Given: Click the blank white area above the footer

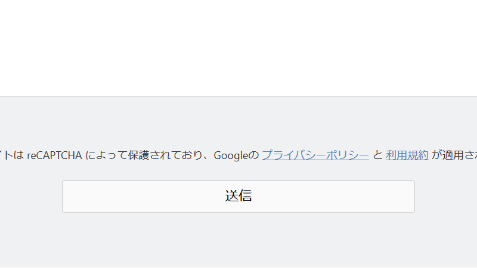Looking at the screenshot, I should pos(238,48).
